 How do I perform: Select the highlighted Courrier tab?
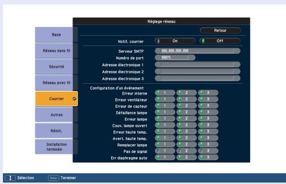[x=56, y=99]
